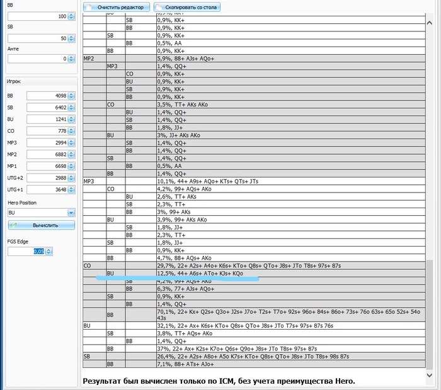Select BB range row starting 37%

291,348
